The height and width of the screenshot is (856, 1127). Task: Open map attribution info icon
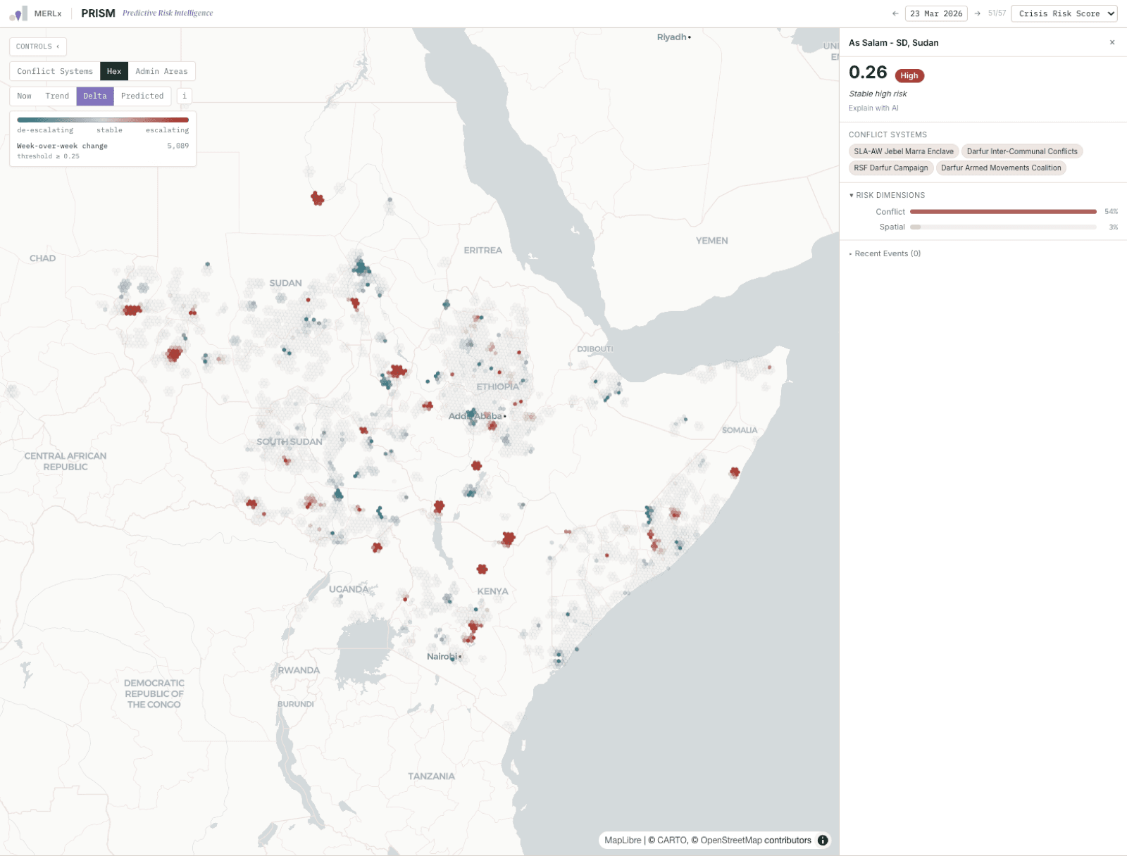[x=823, y=840]
